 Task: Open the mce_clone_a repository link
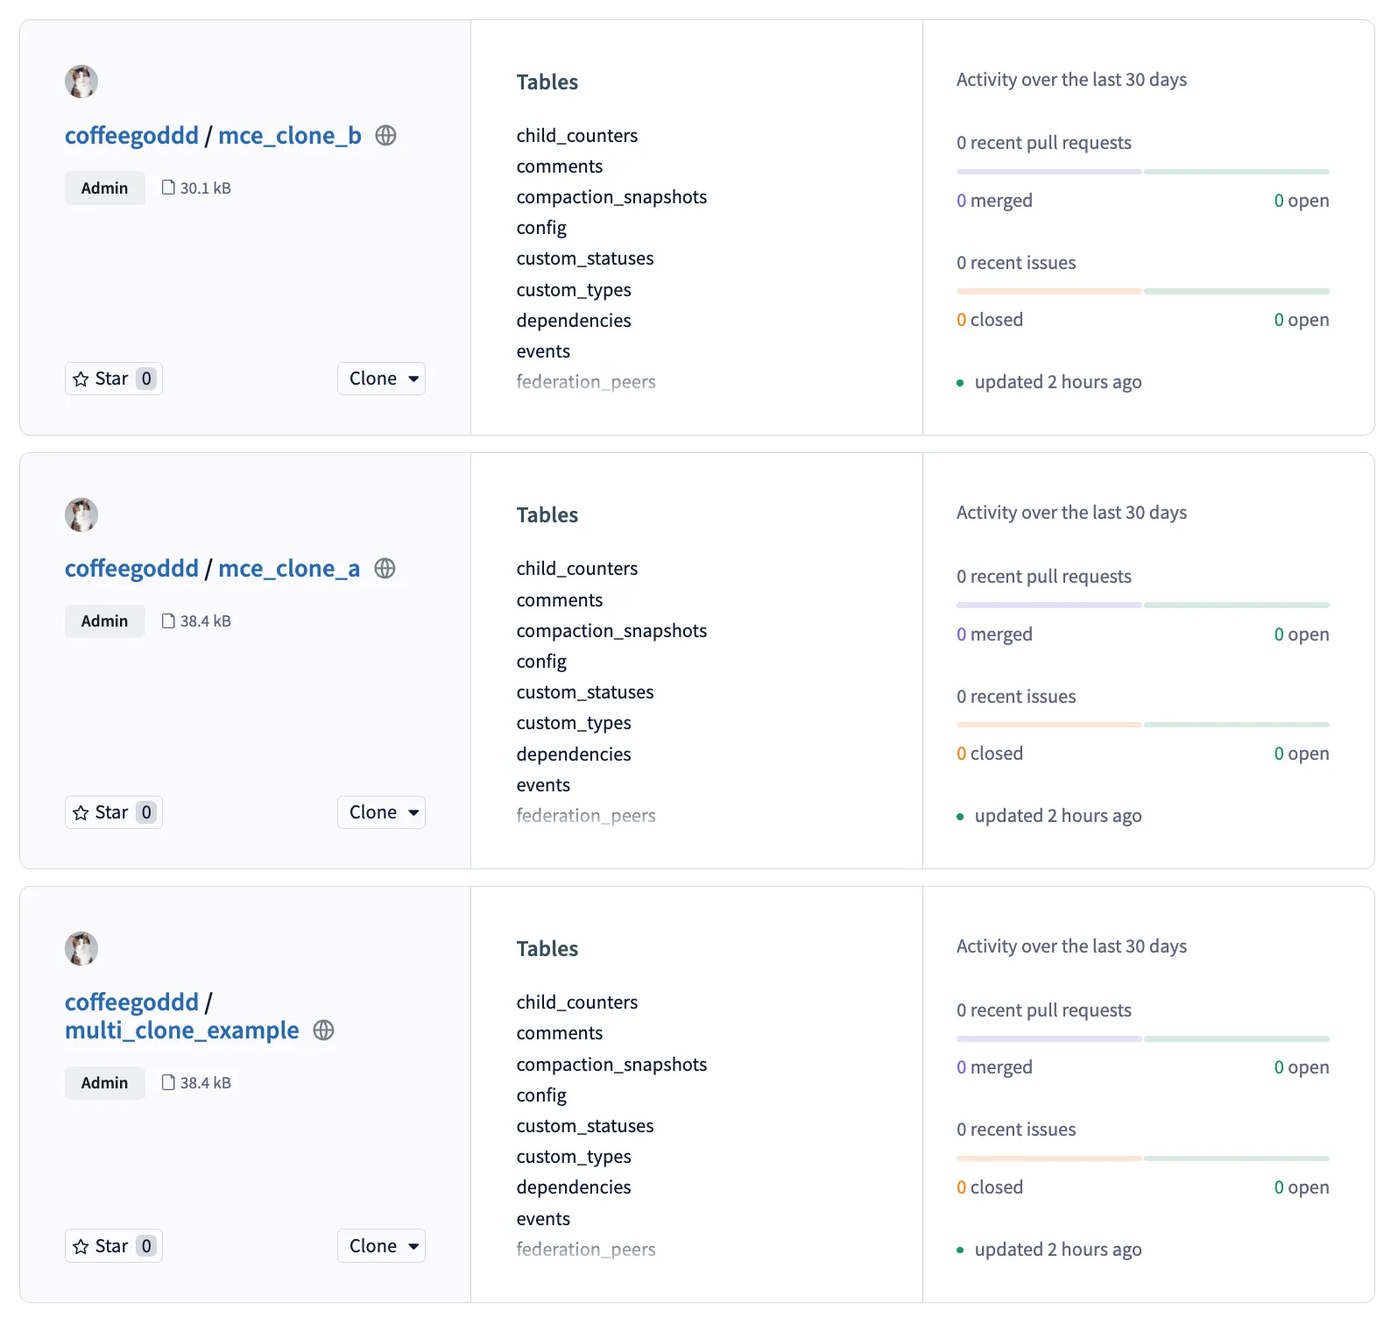tap(289, 569)
